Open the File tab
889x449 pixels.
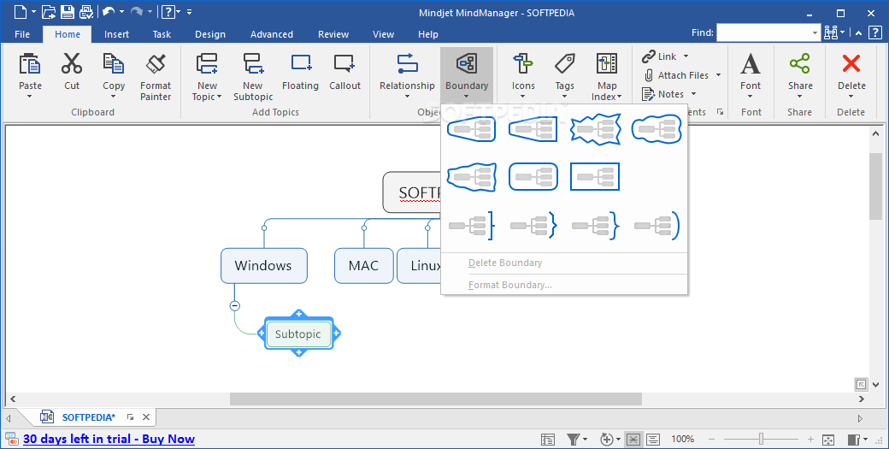(x=22, y=34)
